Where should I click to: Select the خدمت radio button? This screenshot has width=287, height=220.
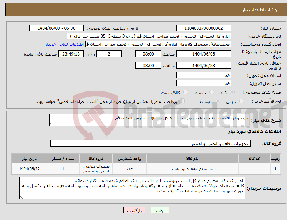(212, 92)
